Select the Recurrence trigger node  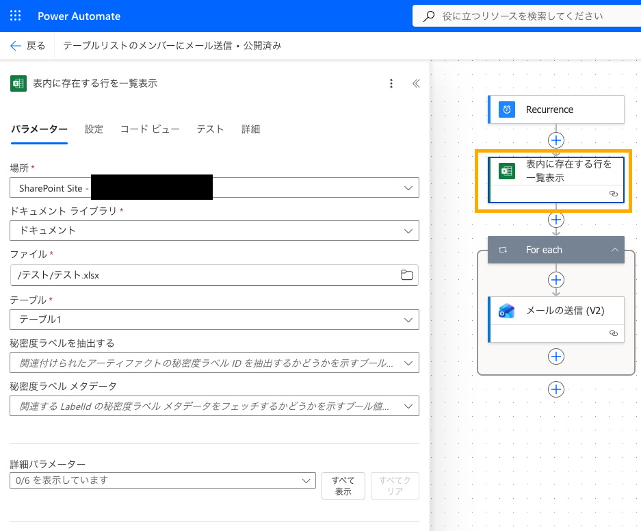(555, 109)
